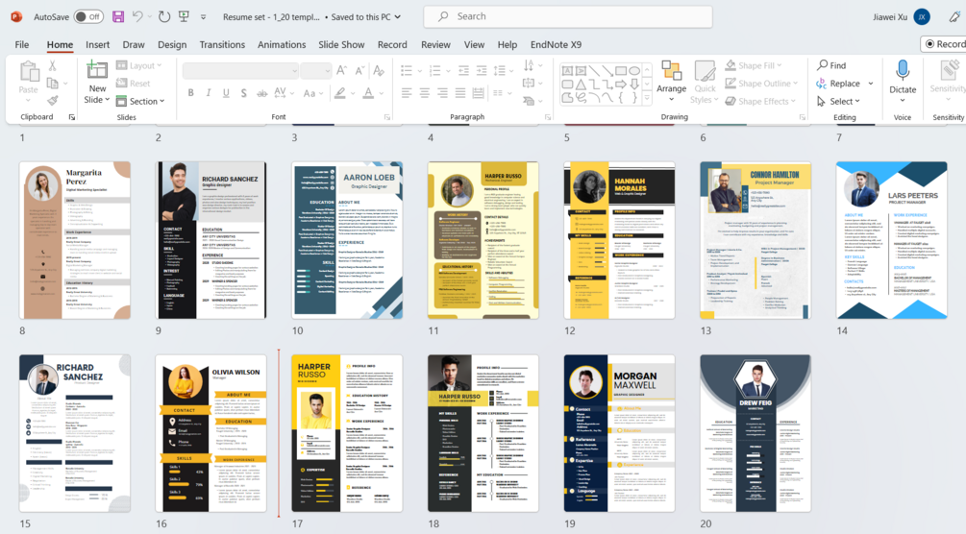Open the Clipboard pane dialog launcher
The image size is (966, 534).
tap(71, 117)
